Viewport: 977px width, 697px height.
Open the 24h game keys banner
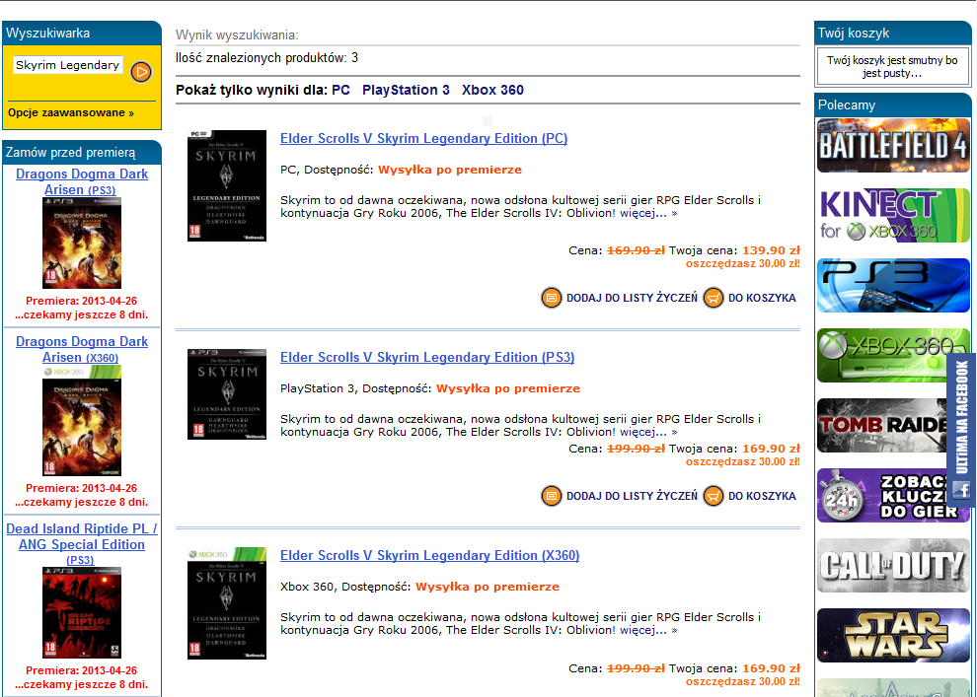pos(881,495)
